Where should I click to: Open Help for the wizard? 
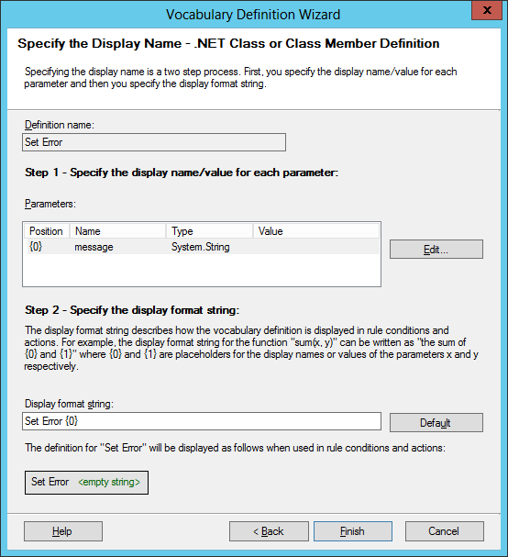63,531
